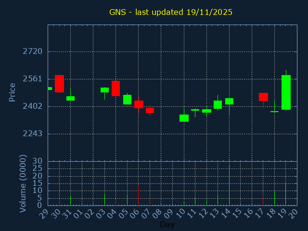
Task: Click the Volume (0000) axis title
Action: coord(23,183)
